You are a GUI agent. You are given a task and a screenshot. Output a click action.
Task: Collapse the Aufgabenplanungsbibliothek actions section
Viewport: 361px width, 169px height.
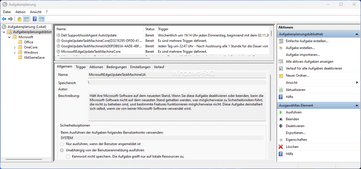357,34
